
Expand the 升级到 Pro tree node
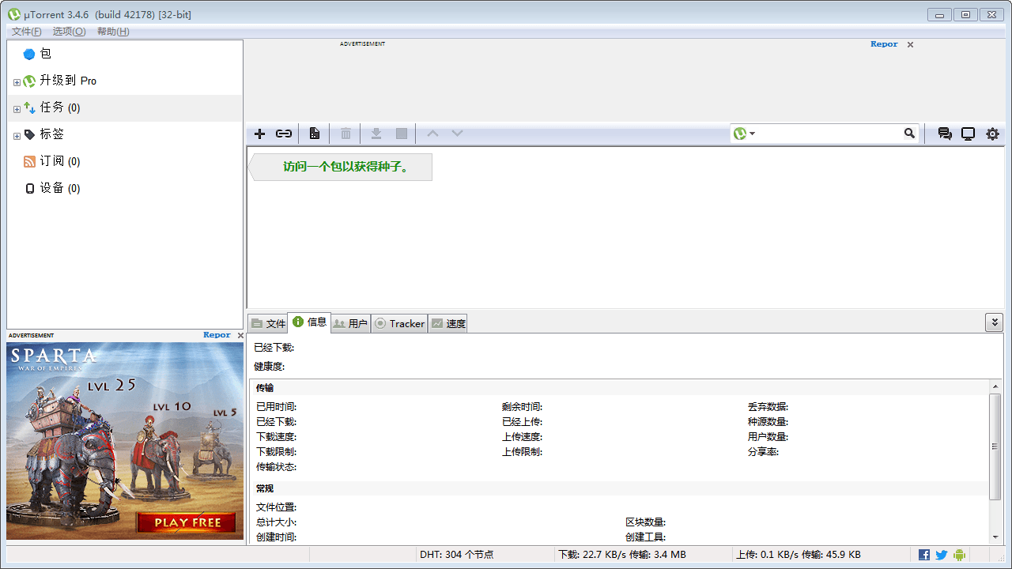click(x=17, y=82)
